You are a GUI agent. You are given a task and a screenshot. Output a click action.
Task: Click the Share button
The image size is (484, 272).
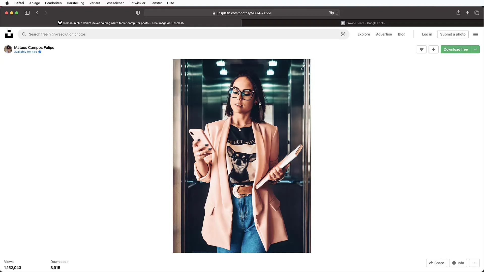[437, 263]
